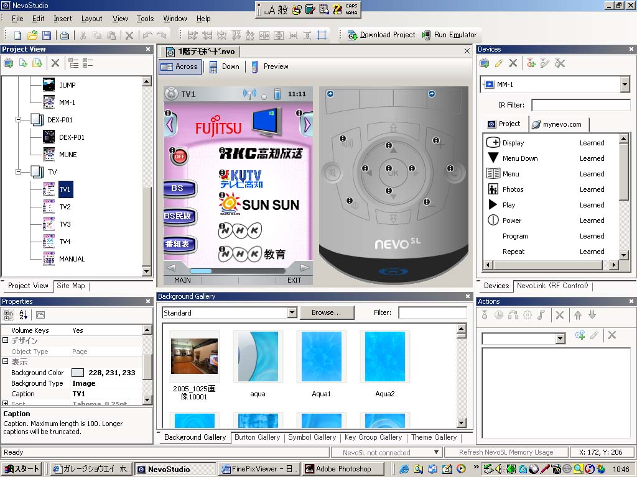This screenshot has height=477, width=637.
Task: Click the Cut scissors toolbar icon
Action: coord(83,35)
